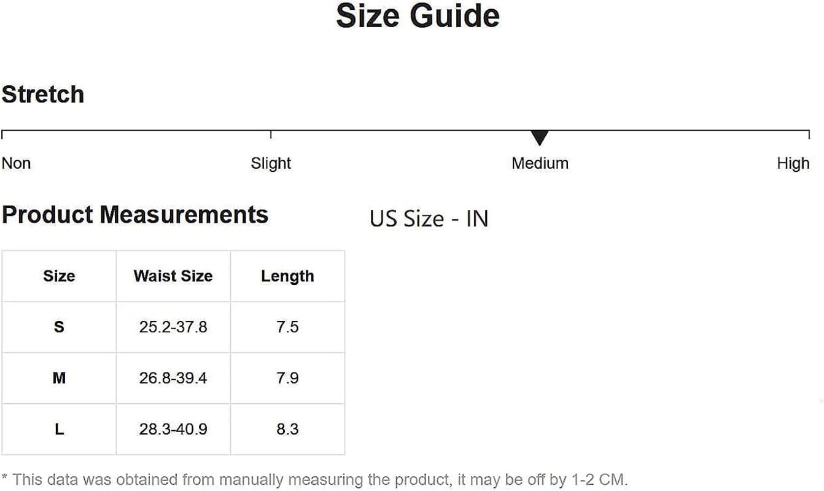Image resolution: width=824 pixels, height=491 pixels.
Task: Click the Medium stretch label
Action: tap(540, 163)
